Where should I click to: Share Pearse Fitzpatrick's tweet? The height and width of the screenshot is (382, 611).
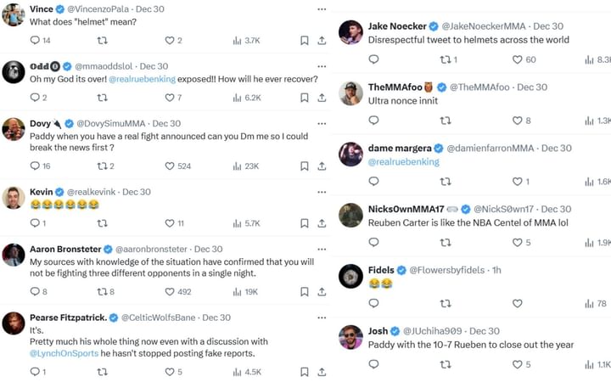click(322, 372)
